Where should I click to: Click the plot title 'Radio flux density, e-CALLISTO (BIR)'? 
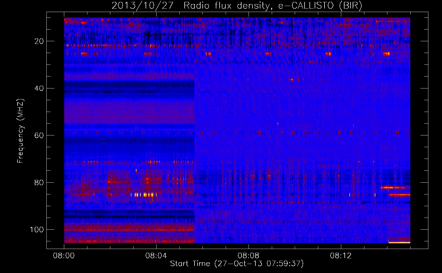click(273, 6)
